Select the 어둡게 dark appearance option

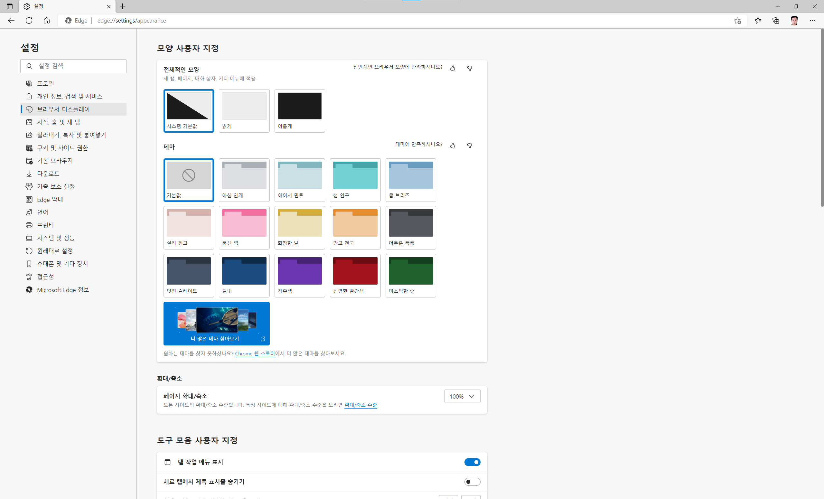point(299,111)
